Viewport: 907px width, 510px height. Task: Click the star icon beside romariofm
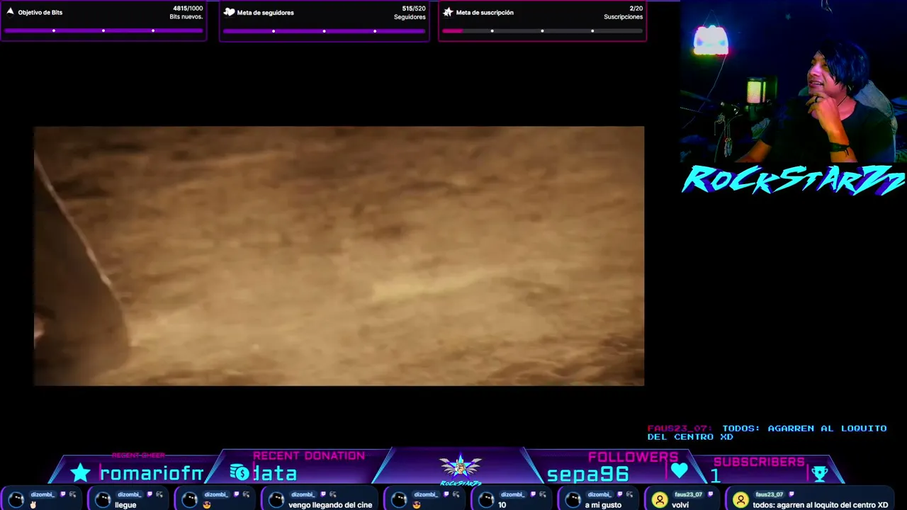[x=81, y=472]
